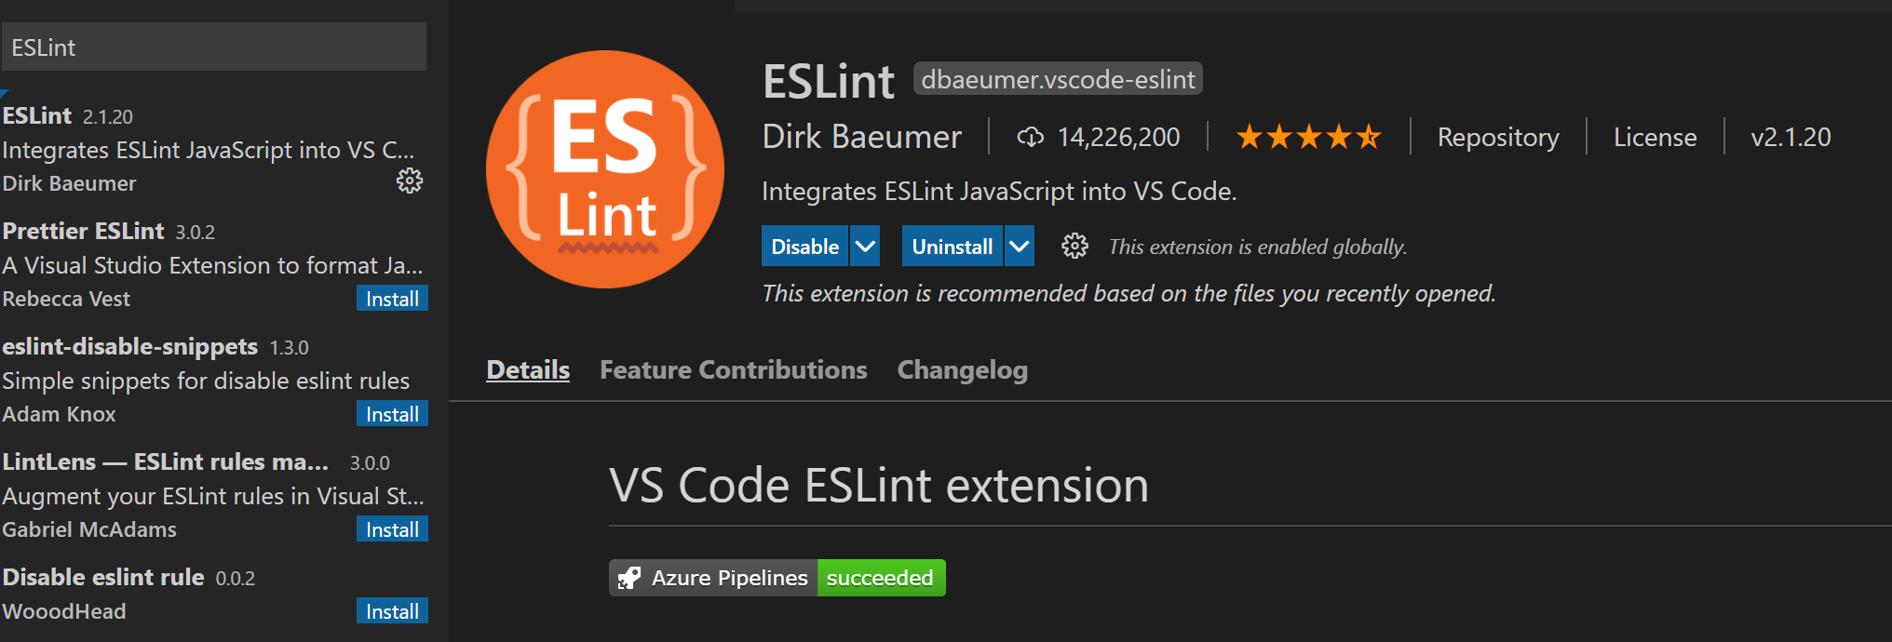Expand the Disable button dropdown arrow
The height and width of the screenshot is (642, 1892).
[865, 247]
